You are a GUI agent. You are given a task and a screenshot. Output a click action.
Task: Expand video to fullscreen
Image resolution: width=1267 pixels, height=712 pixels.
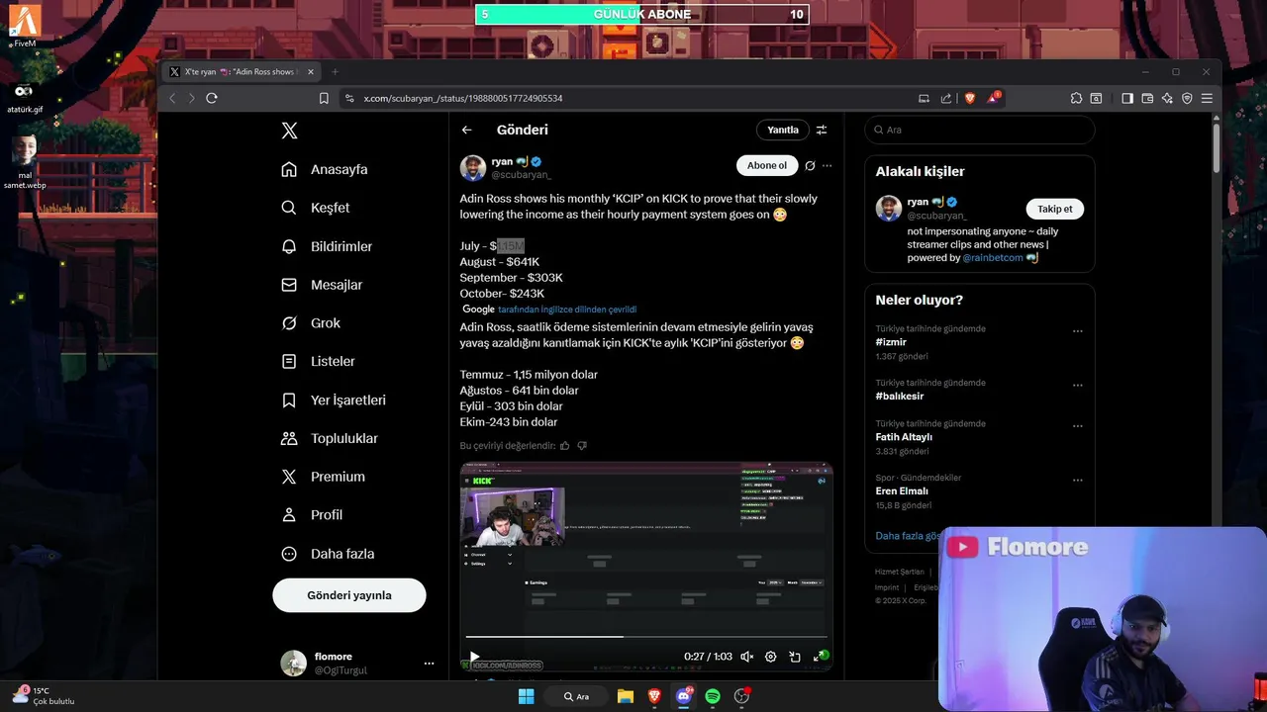[820, 657]
